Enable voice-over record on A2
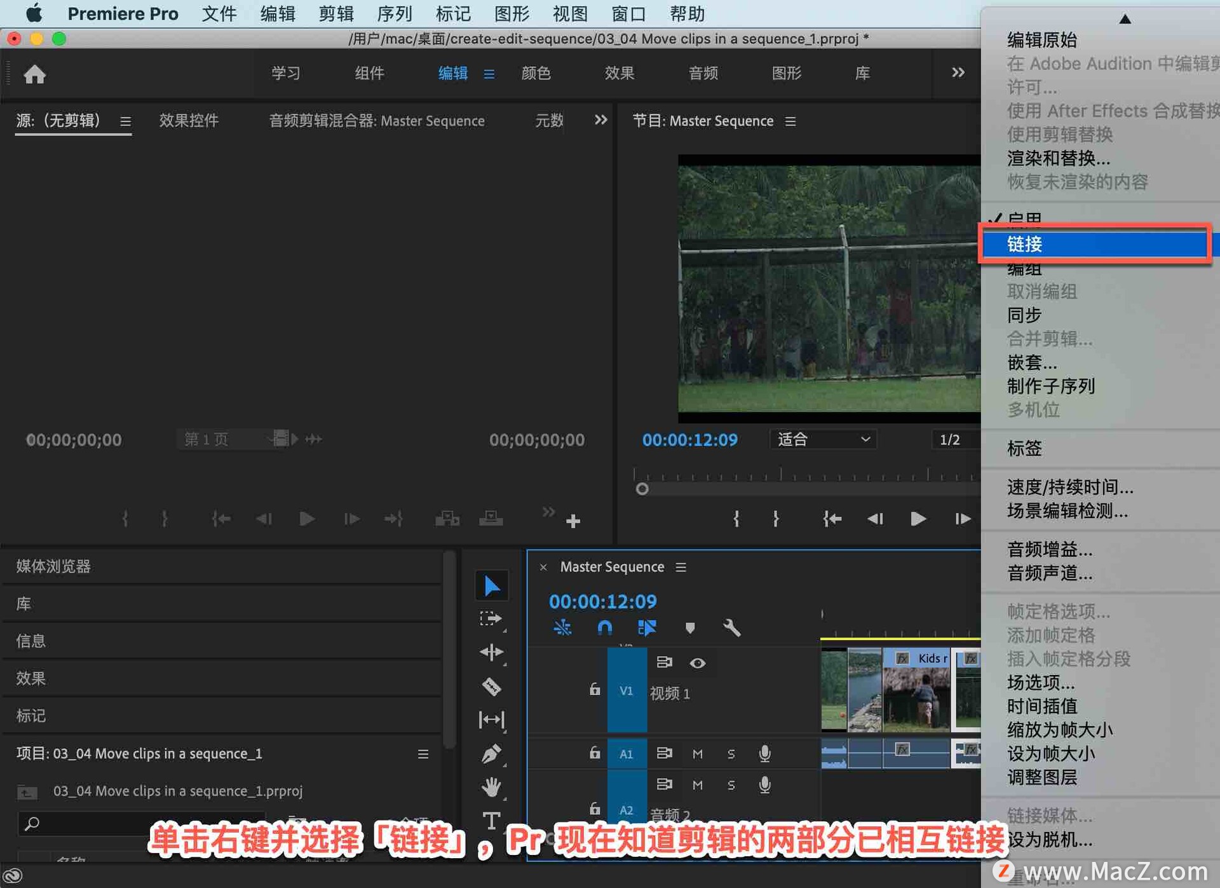The height and width of the screenshot is (888, 1220). 764,785
